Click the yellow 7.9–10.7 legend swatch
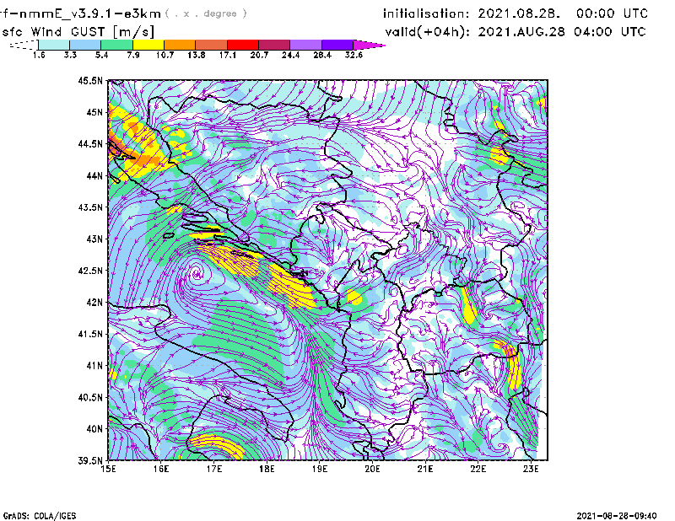The image size is (675, 521). pos(148,45)
